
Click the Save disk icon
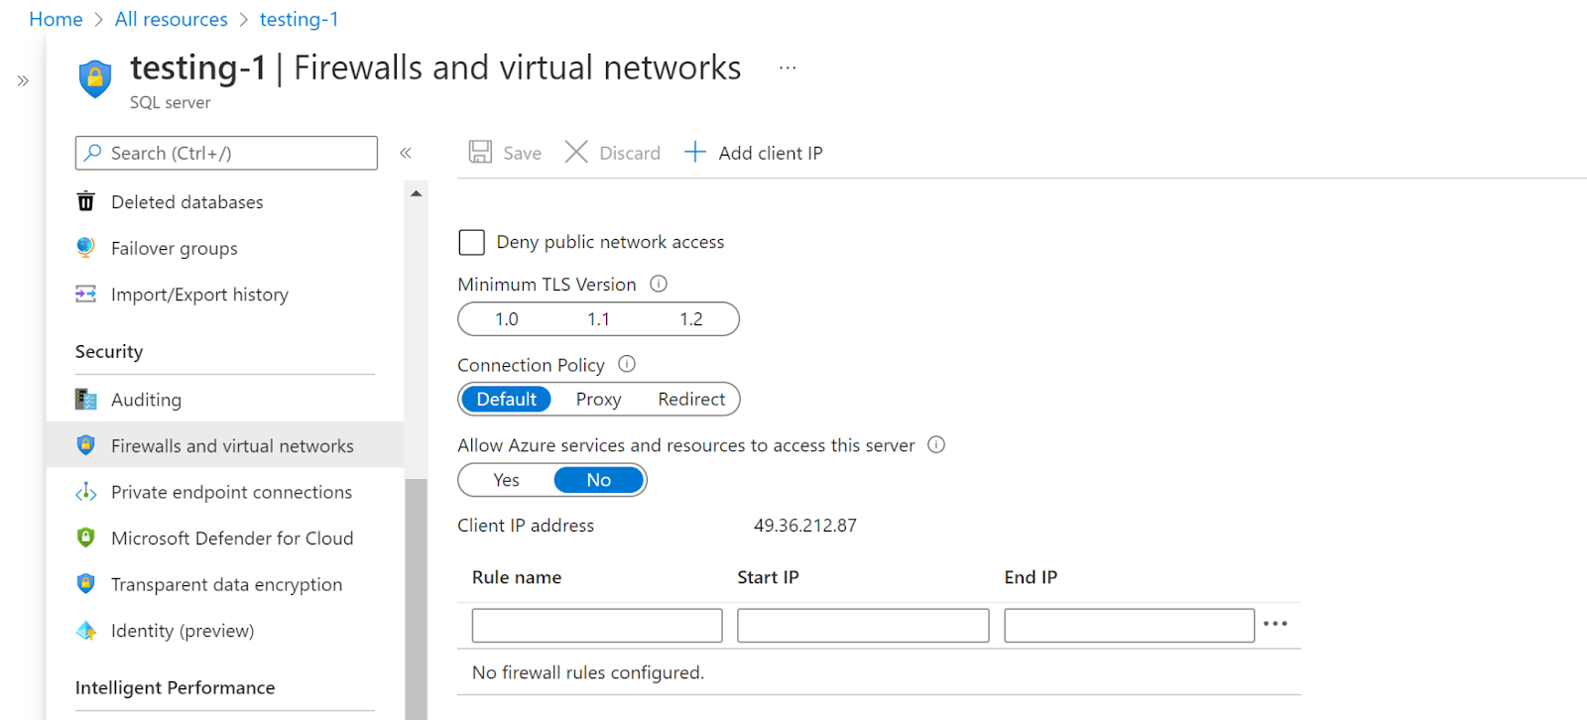point(480,153)
